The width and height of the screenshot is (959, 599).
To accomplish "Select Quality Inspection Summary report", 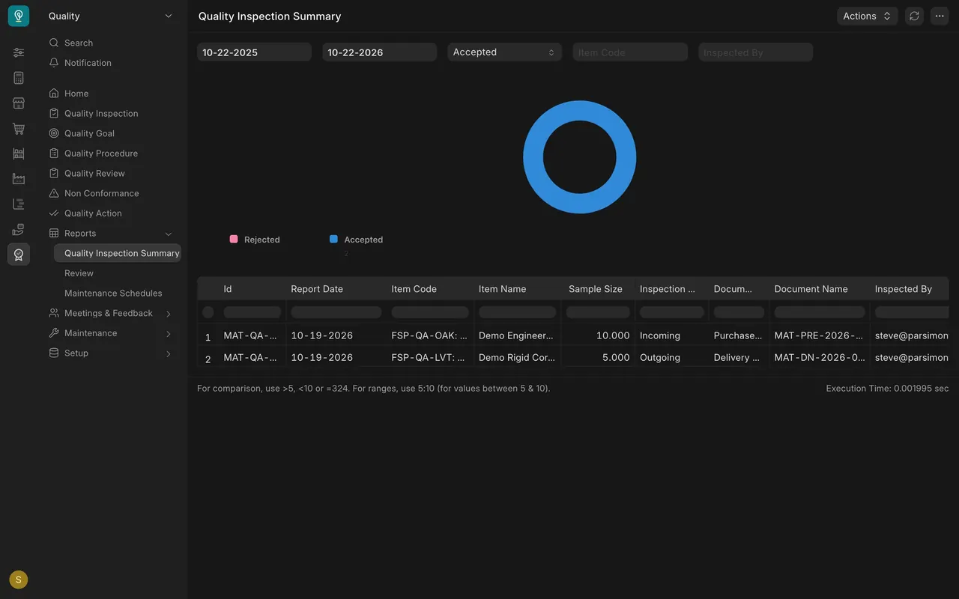I will [118, 253].
